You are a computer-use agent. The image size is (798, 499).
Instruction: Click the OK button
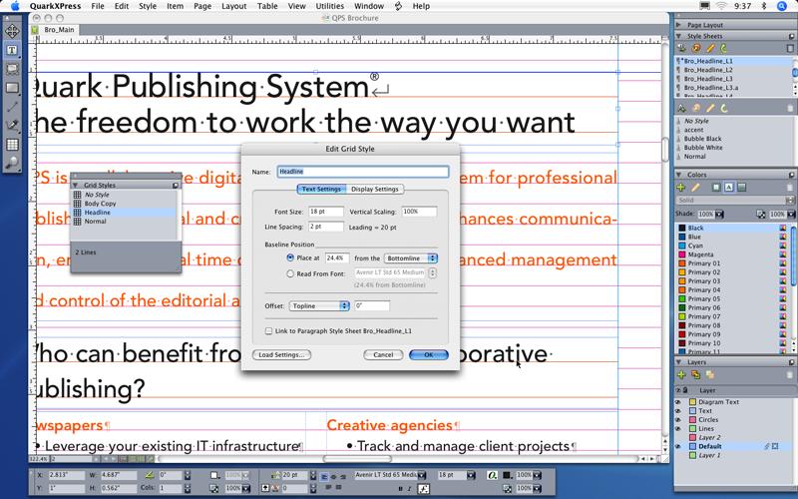click(429, 355)
